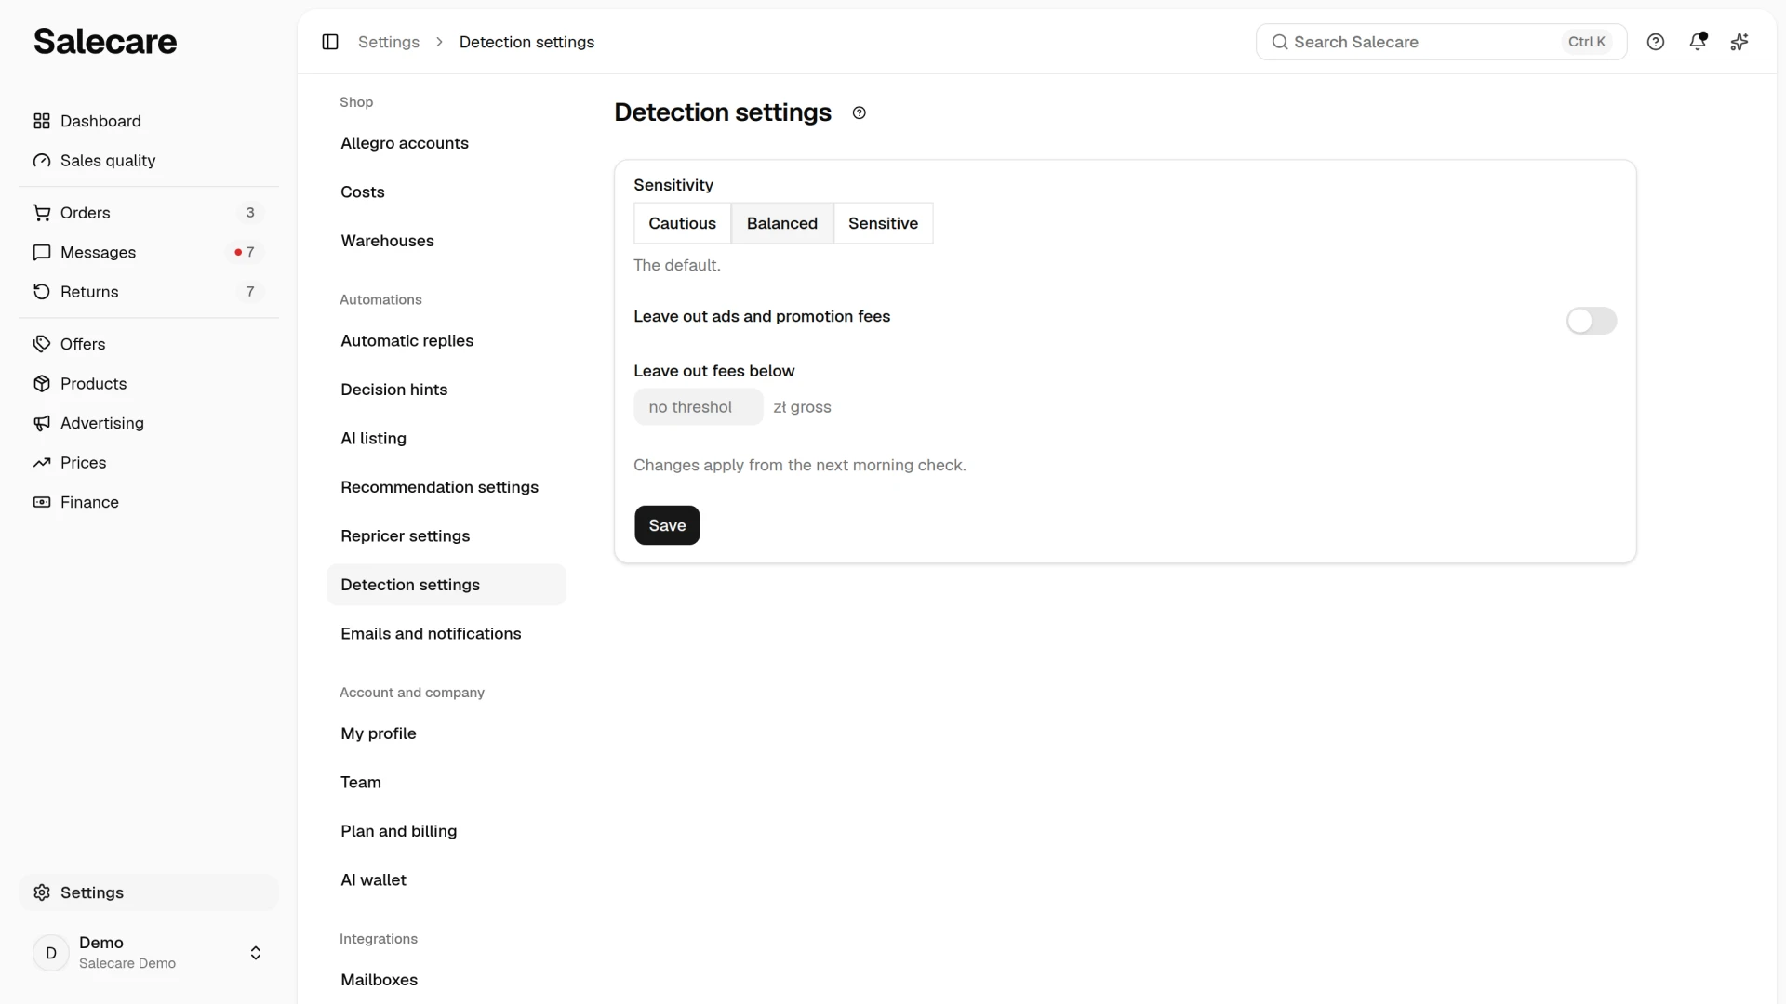The width and height of the screenshot is (1786, 1004).
Task: Click the Orders cart icon
Action: (x=42, y=213)
